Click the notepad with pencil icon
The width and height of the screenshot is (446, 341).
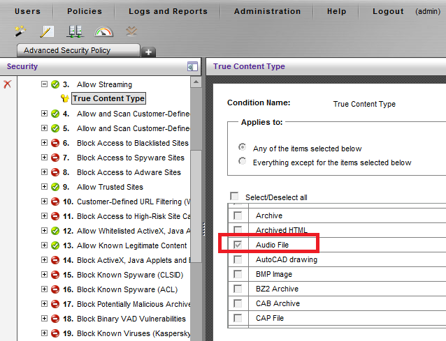click(47, 31)
